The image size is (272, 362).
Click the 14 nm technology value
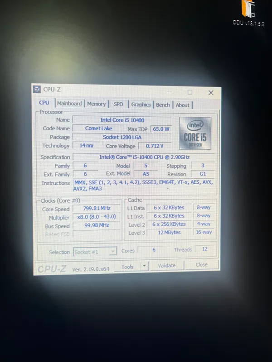coord(86,145)
